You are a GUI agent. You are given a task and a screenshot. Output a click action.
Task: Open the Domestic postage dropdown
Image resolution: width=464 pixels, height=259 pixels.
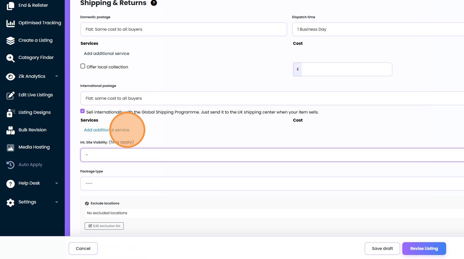pyautogui.click(x=183, y=29)
